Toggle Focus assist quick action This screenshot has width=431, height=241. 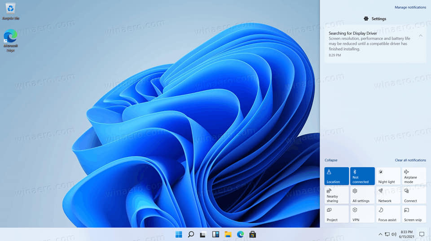click(388, 214)
